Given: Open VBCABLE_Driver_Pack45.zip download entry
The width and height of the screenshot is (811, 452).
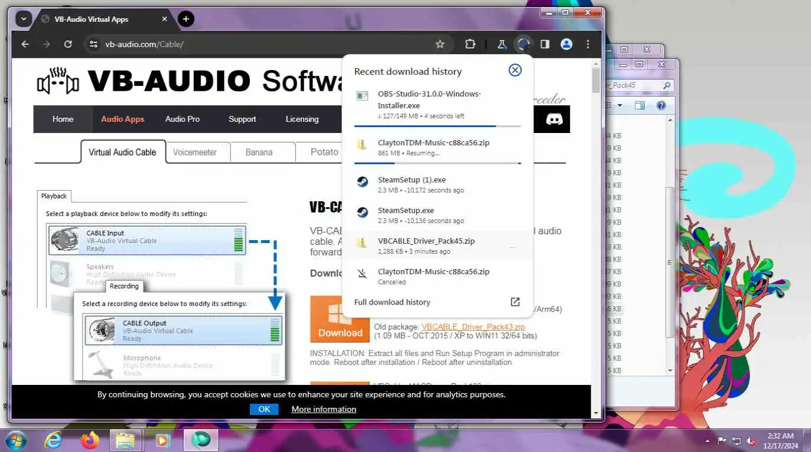Looking at the screenshot, I should click(x=437, y=245).
